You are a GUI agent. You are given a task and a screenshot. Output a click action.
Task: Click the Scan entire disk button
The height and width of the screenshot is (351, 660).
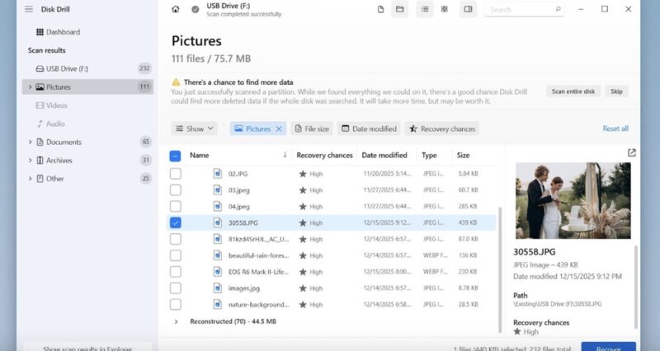tap(573, 91)
